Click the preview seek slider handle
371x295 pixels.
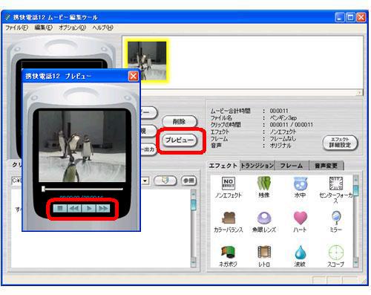click(x=43, y=189)
